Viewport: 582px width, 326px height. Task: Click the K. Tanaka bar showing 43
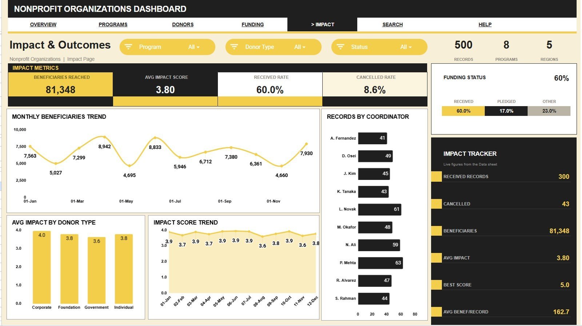point(373,192)
